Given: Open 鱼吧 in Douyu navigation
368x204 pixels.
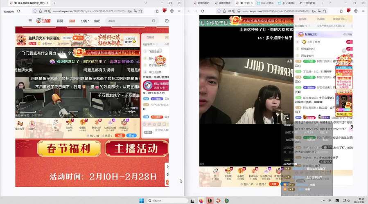Looking at the screenshot, I should click(x=97, y=21).
